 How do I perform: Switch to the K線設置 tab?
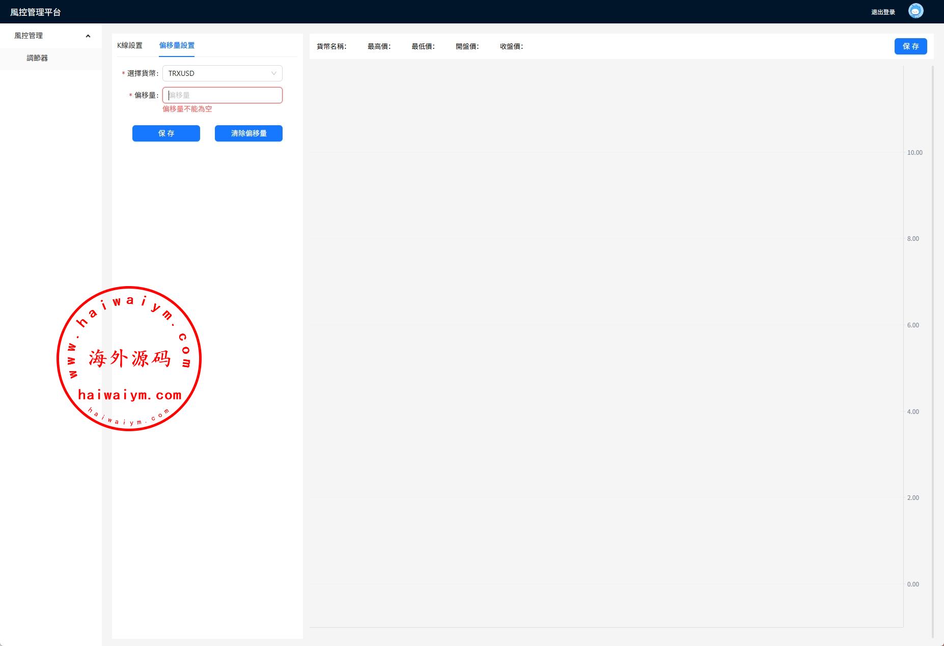pos(130,45)
